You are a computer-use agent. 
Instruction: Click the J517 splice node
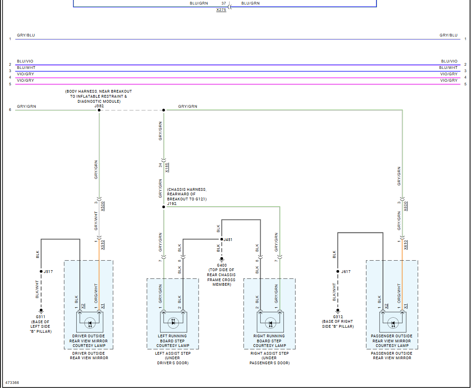click(41, 272)
